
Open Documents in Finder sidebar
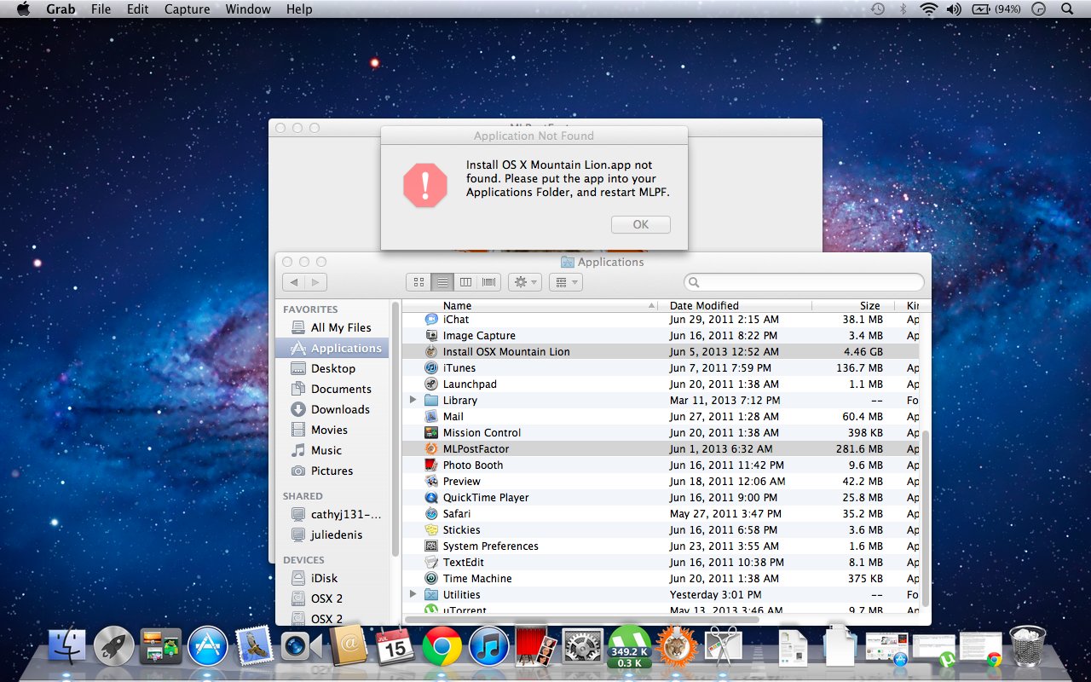click(332, 389)
